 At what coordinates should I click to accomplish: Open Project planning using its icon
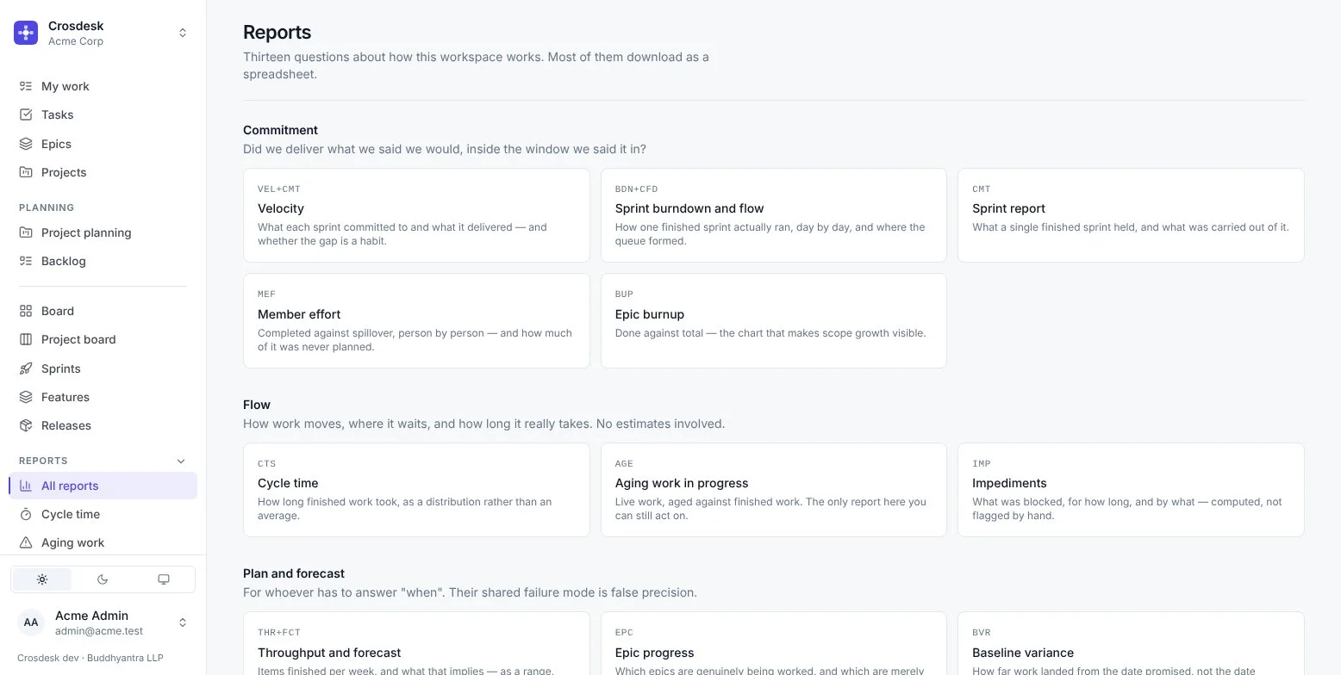(x=26, y=232)
